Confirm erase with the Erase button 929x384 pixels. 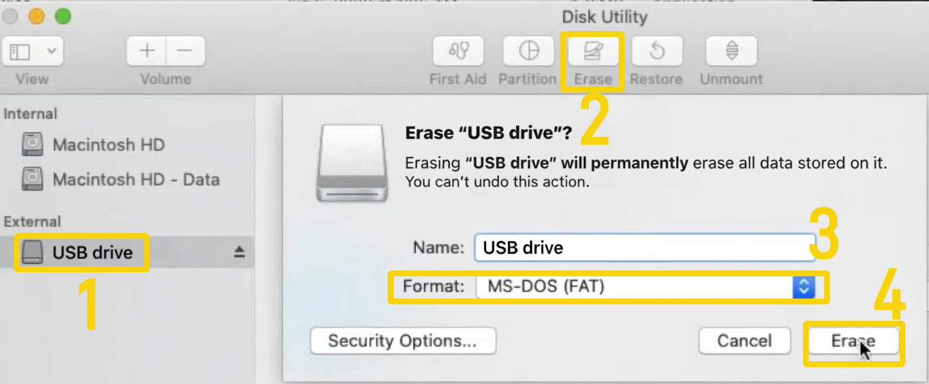tap(853, 341)
